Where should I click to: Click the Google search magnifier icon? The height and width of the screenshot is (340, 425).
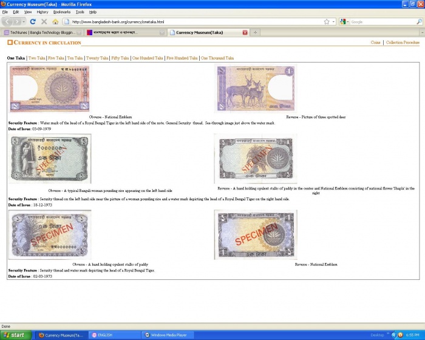[419, 22]
